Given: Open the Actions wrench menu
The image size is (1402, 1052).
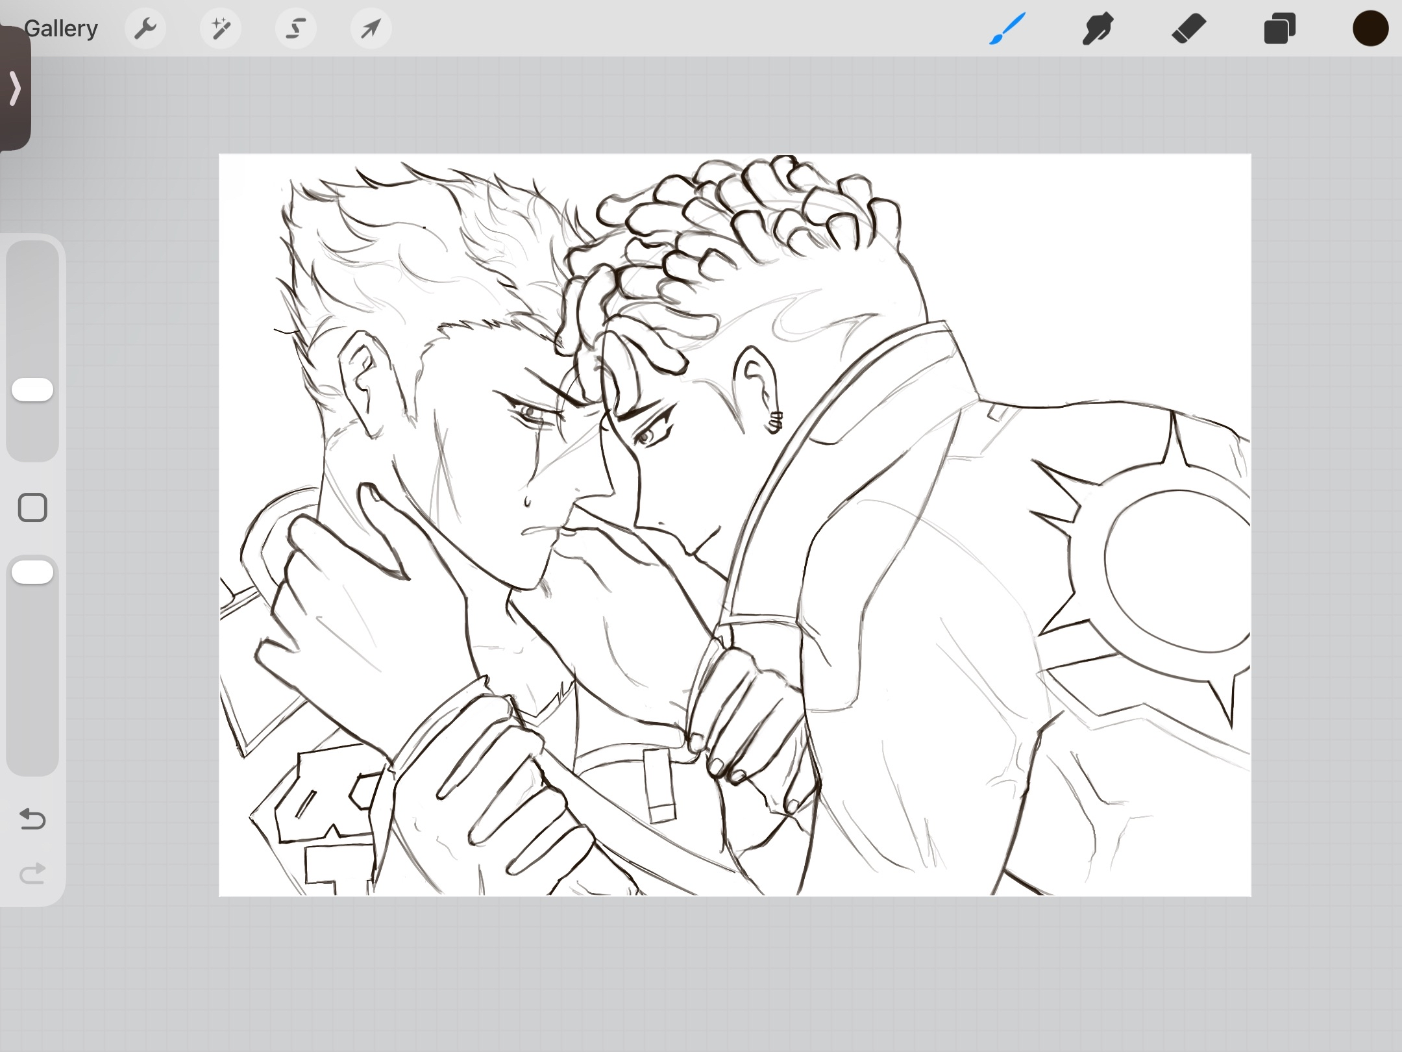Looking at the screenshot, I should tap(145, 29).
